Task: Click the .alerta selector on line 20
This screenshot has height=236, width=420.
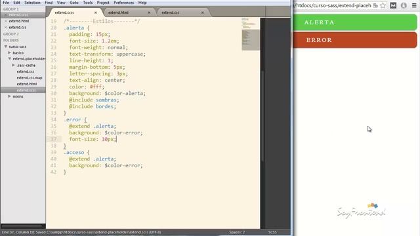Action: 73,28
